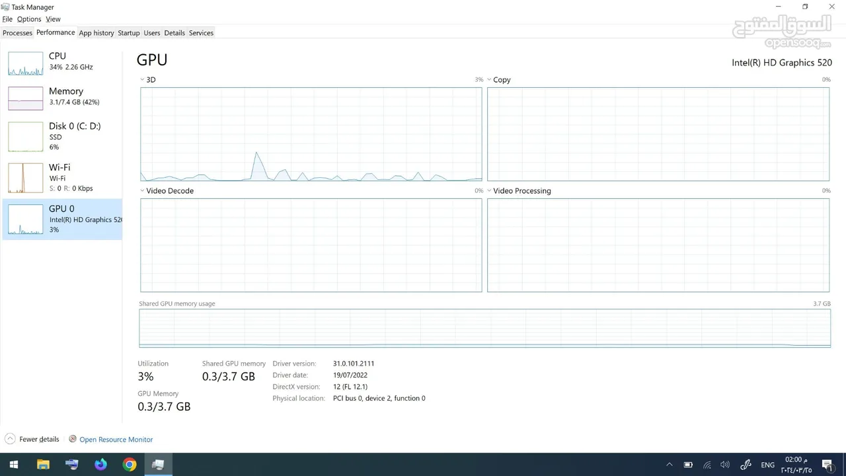Open the notification center icon
Screen dimensions: 846x476
point(827,465)
